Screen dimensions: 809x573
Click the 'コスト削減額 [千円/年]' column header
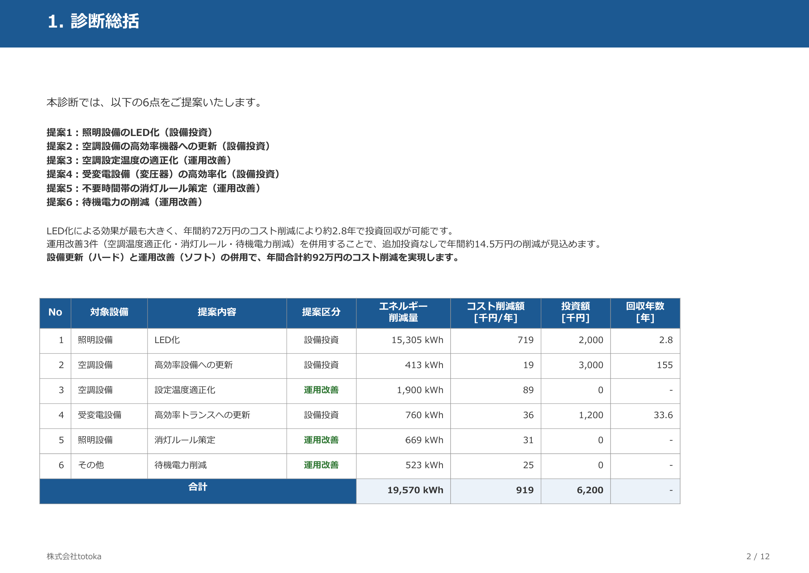click(x=495, y=313)
